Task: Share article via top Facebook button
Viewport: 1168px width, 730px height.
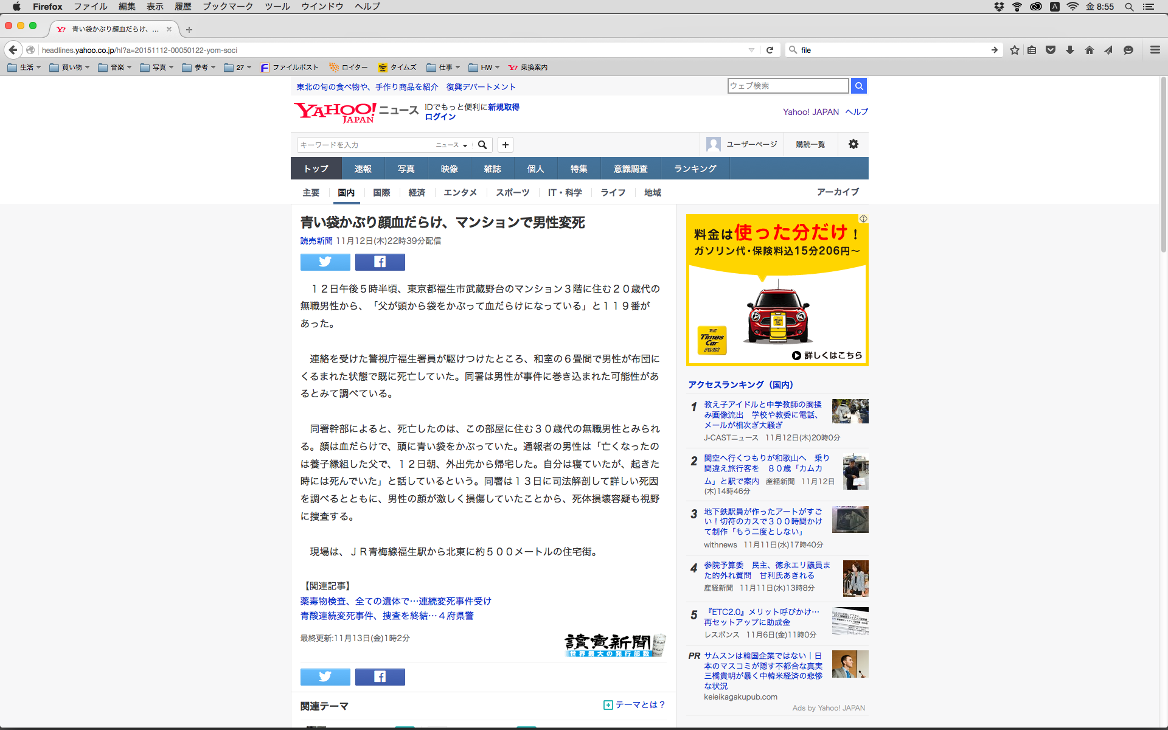Action: (380, 262)
